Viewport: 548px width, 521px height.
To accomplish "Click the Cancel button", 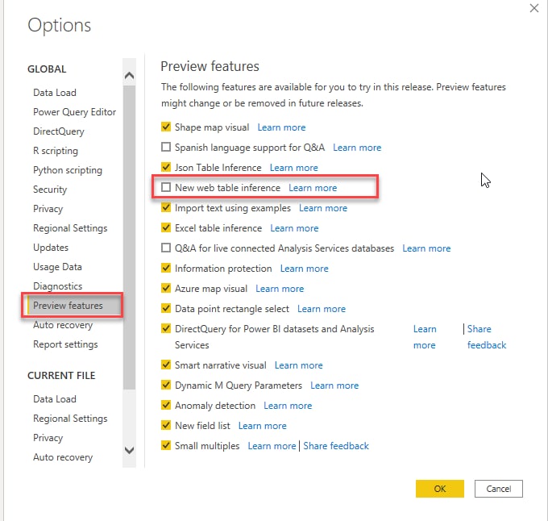I will [498, 489].
